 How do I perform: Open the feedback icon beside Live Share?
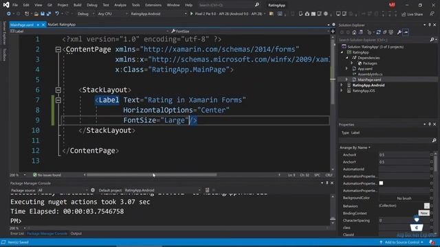[x=432, y=14]
